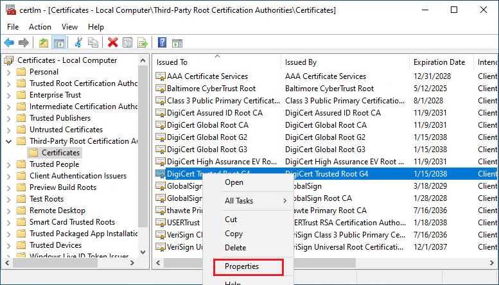Screen dimensions: 499x285
Task: Expand the Personal folder tree node
Action: (x=9, y=72)
